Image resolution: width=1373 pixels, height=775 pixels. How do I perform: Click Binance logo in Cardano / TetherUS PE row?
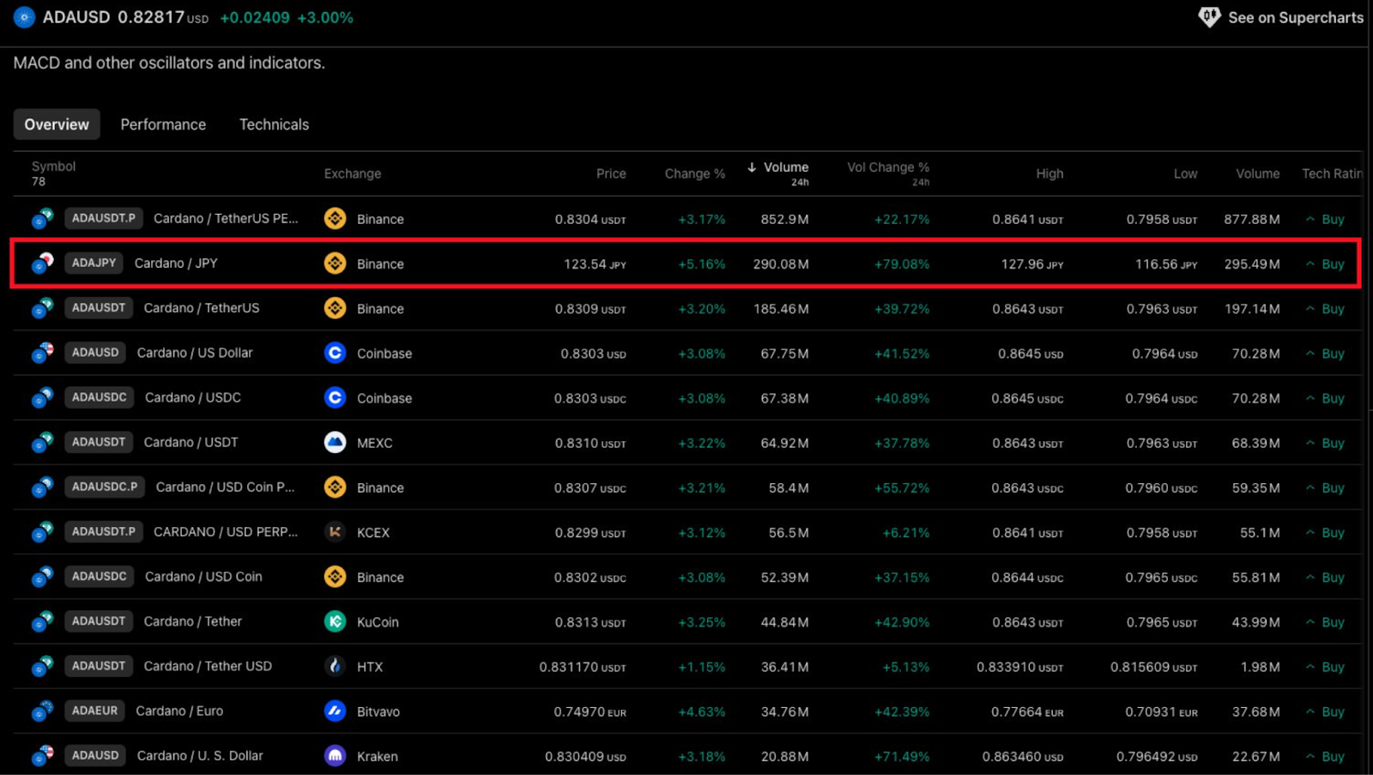(x=335, y=219)
